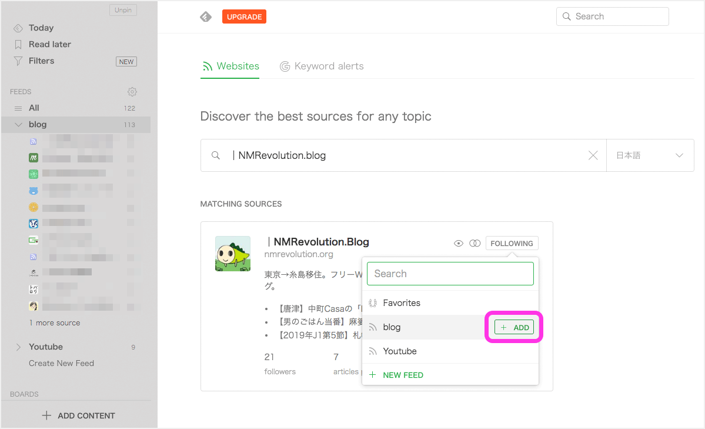Image resolution: width=705 pixels, height=429 pixels.
Task: Click the Read later bookmark icon
Action: tap(18, 45)
